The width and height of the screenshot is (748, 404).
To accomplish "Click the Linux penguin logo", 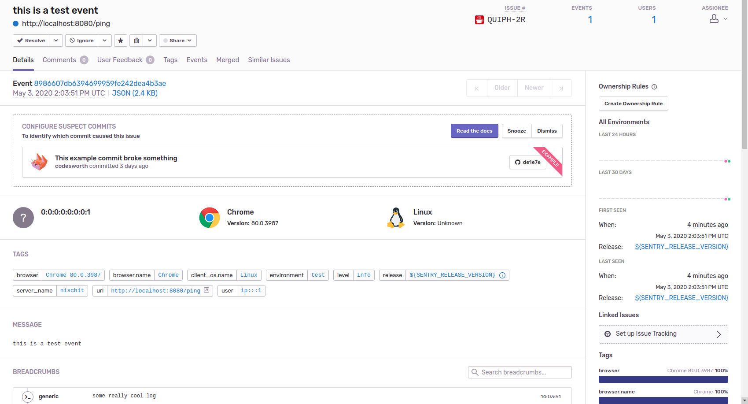I will pyautogui.click(x=396, y=218).
